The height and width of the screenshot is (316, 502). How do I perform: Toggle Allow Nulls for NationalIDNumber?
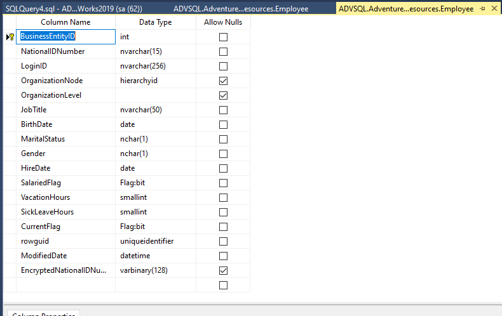[223, 51]
